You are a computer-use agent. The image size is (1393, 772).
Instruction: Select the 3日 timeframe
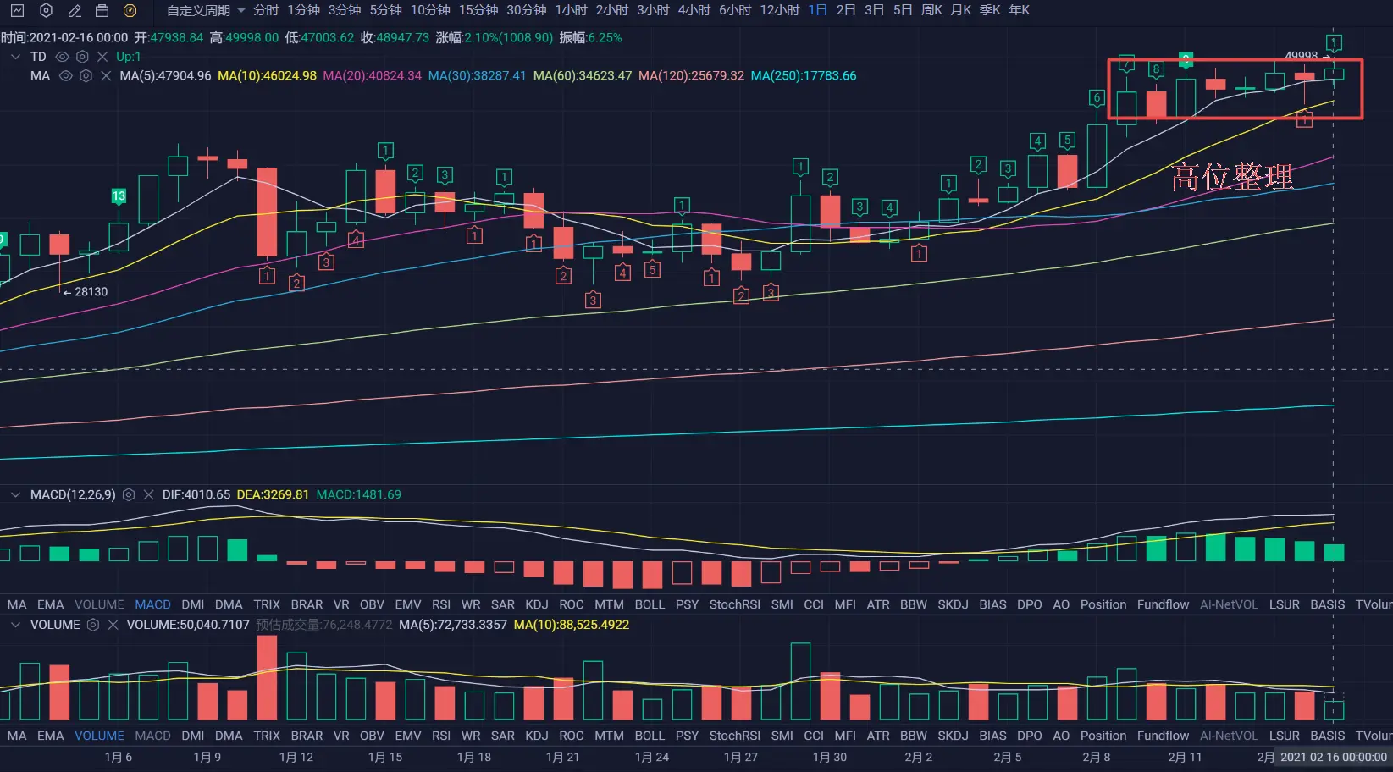875,10
